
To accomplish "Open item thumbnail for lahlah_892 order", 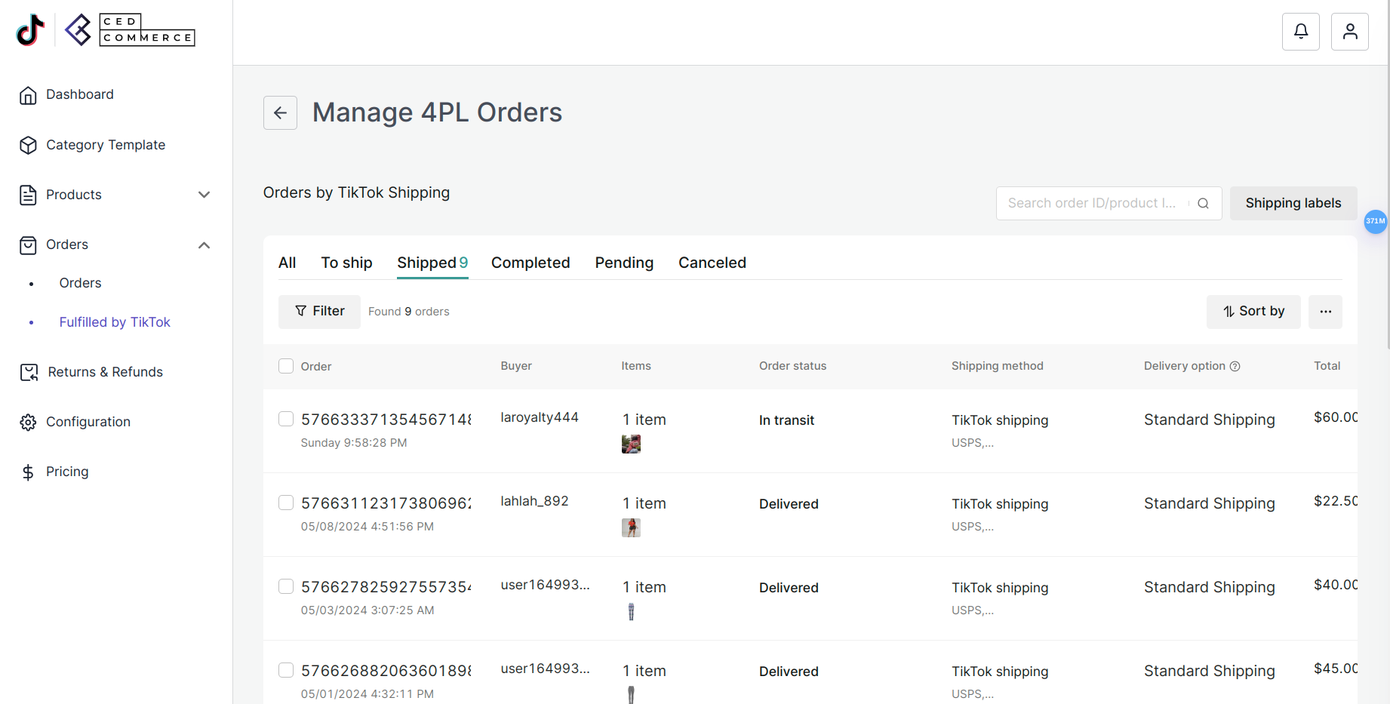I will pyautogui.click(x=631, y=528).
